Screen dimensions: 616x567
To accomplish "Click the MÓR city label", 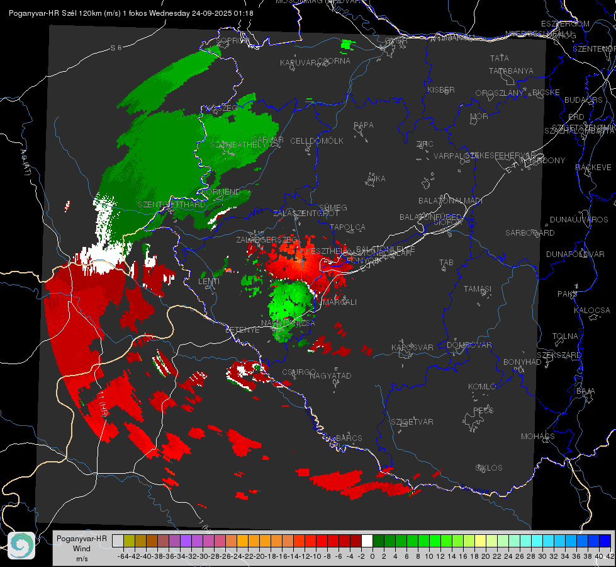I will tap(479, 116).
